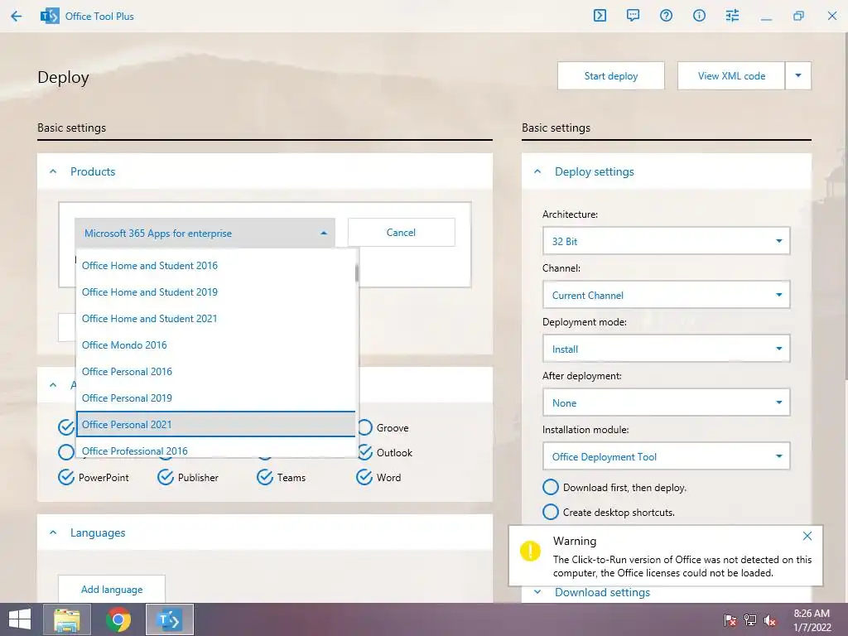This screenshot has height=636, width=848.
Task: Select Office Home and Student 2016
Action: pyautogui.click(x=216, y=266)
